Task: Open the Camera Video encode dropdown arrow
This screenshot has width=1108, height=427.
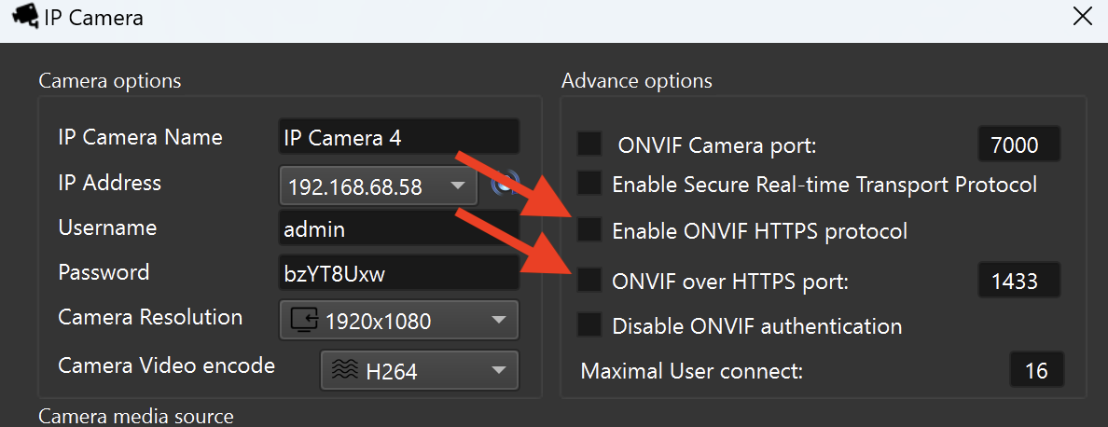Action: pyautogui.click(x=498, y=370)
